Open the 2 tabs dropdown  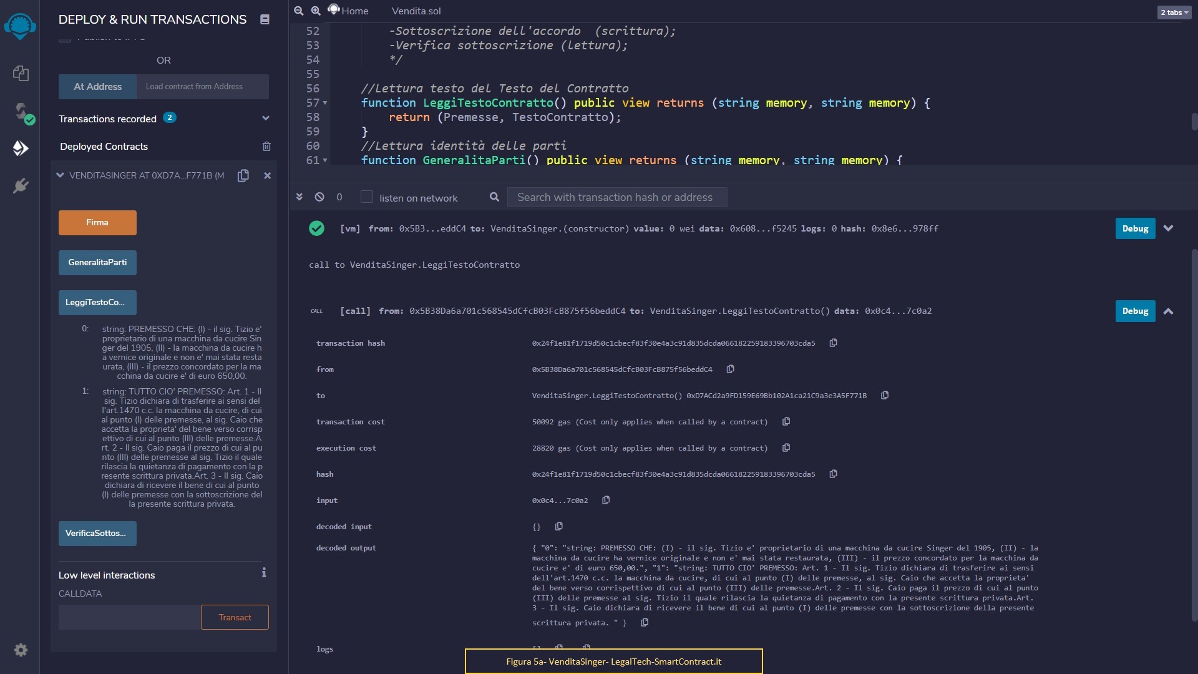1174,12
